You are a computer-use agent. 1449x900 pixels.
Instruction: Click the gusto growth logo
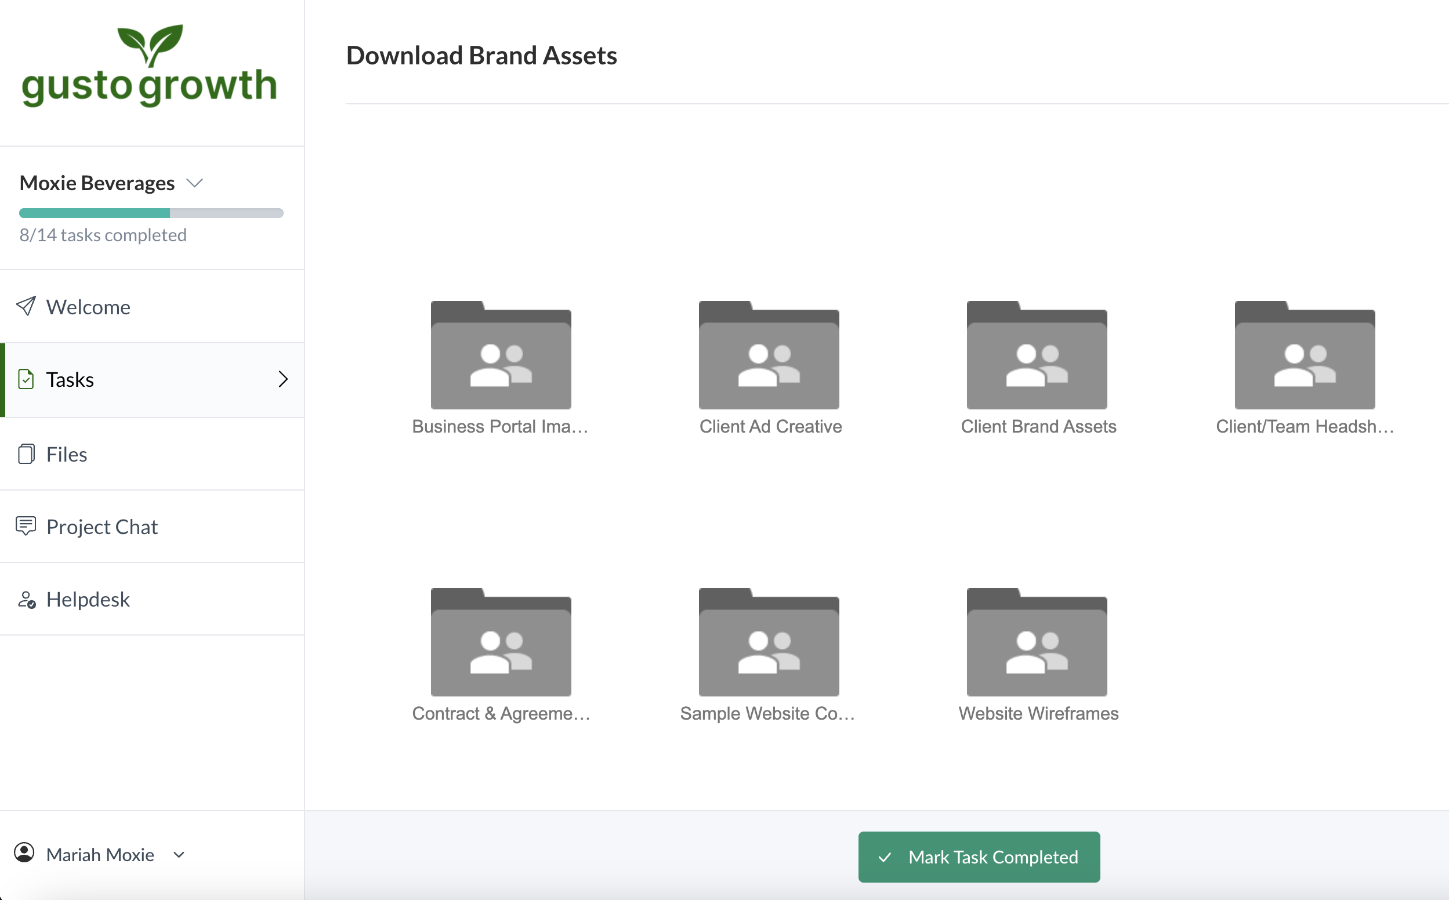150,66
